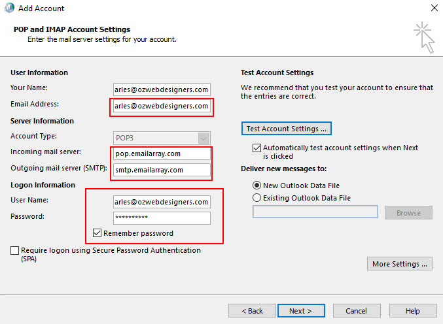The width and height of the screenshot is (443, 324).
Task: Close the Add Account dialog
Action: pyautogui.click(x=433, y=8)
